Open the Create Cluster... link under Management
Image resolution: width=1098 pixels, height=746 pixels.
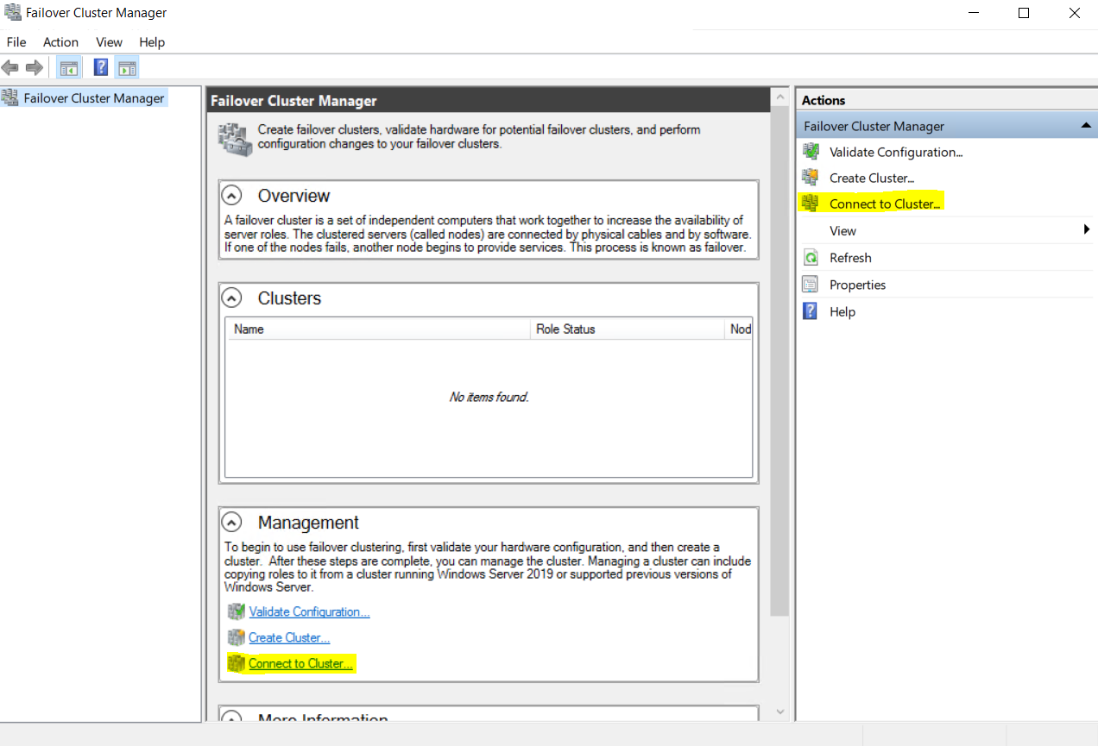coord(289,637)
